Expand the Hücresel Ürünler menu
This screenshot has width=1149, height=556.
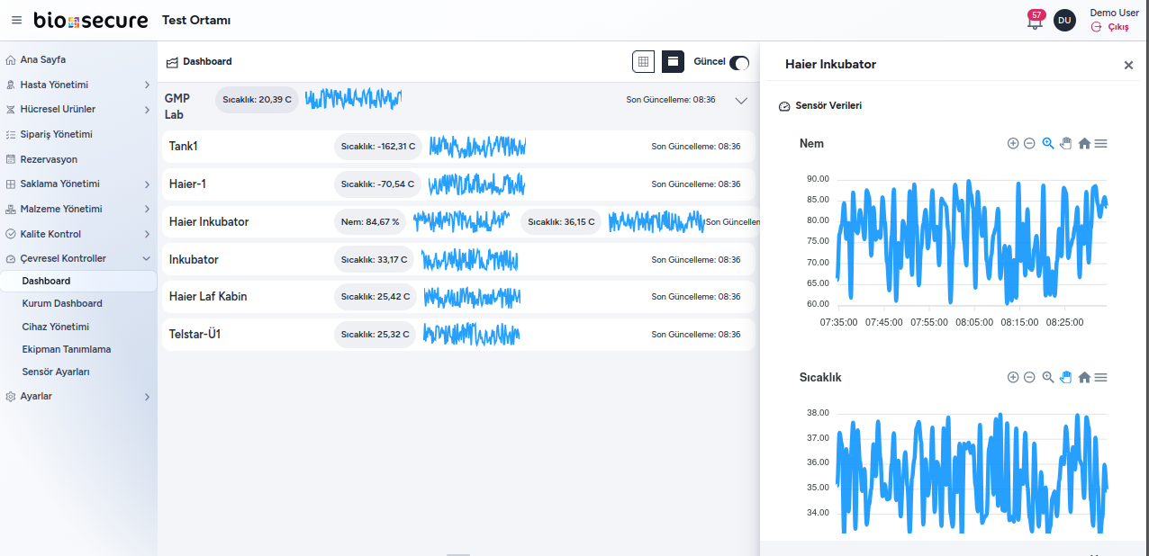78,109
